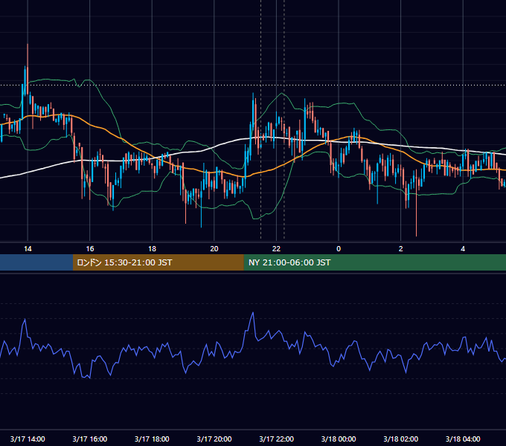Click the 3/17 22:00 date label
The image size is (506, 446).
276,439
